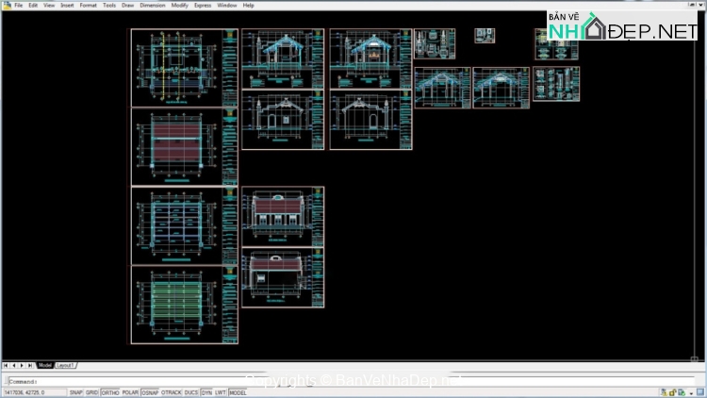Screen dimensions: 707x398
Task: Open the Dimension menu
Action: coord(152,5)
